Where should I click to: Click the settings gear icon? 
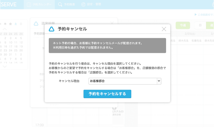[83, 5]
